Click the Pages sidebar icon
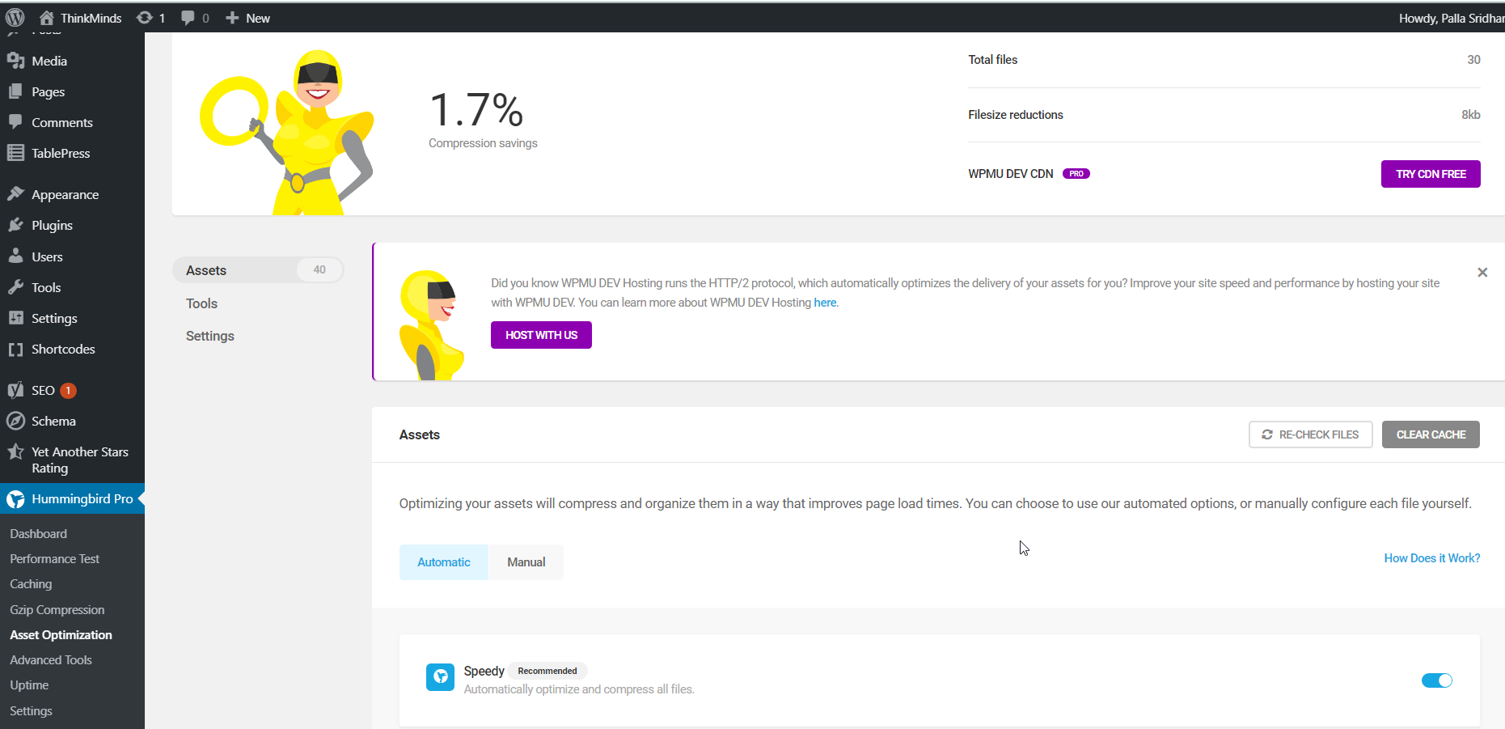The image size is (1505, 729). (x=15, y=91)
